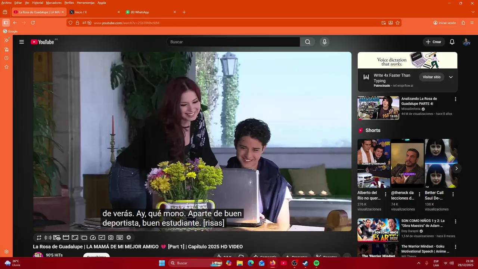Click the youtube.com address bar URL
The width and height of the screenshot is (478, 269).
[126, 23]
